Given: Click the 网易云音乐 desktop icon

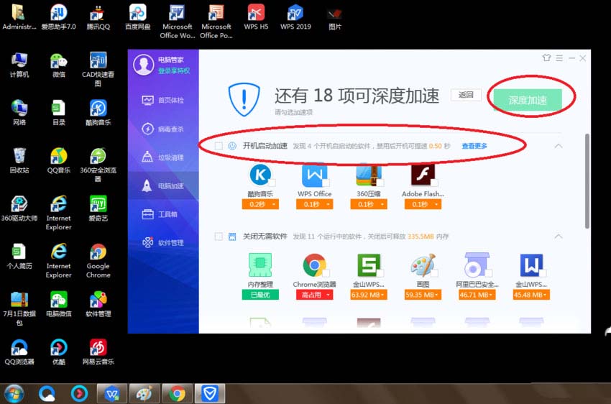Looking at the screenshot, I should click(x=98, y=348).
